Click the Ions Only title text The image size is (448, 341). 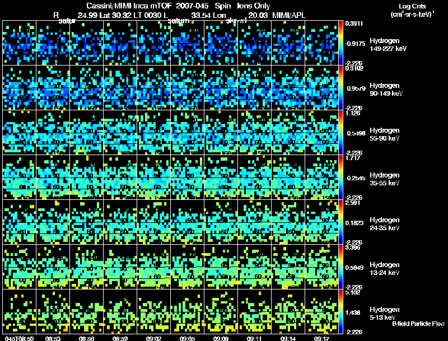click(x=254, y=6)
